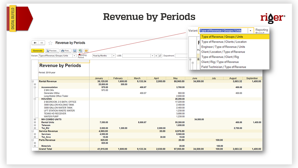Click the spreadsheet export icon in toolbar
Screen dimensions: 298x168
(x=80, y=51)
